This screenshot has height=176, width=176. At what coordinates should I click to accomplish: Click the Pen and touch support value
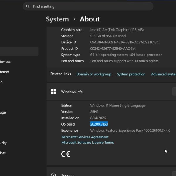[x=124, y=61]
